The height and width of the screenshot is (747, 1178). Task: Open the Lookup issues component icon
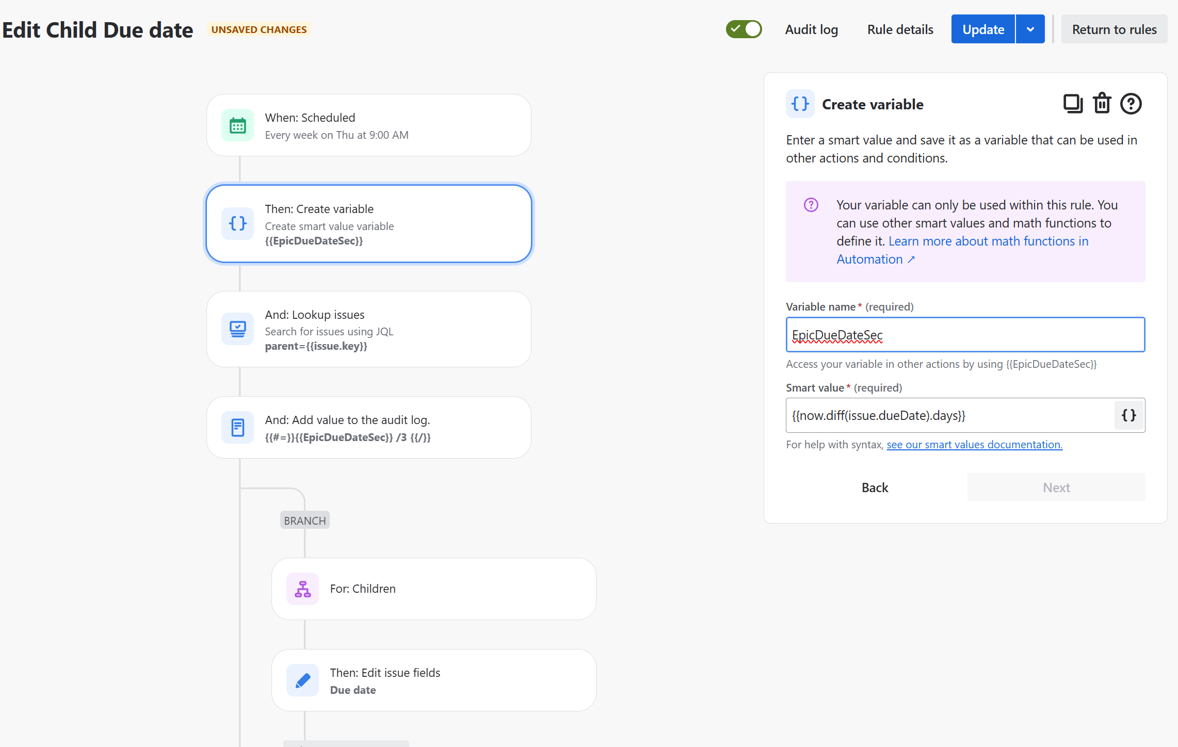click(237, 329)
